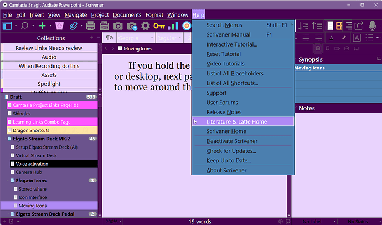Click the Justify alignment icon

pyautogui.click(x=306, y=38)
